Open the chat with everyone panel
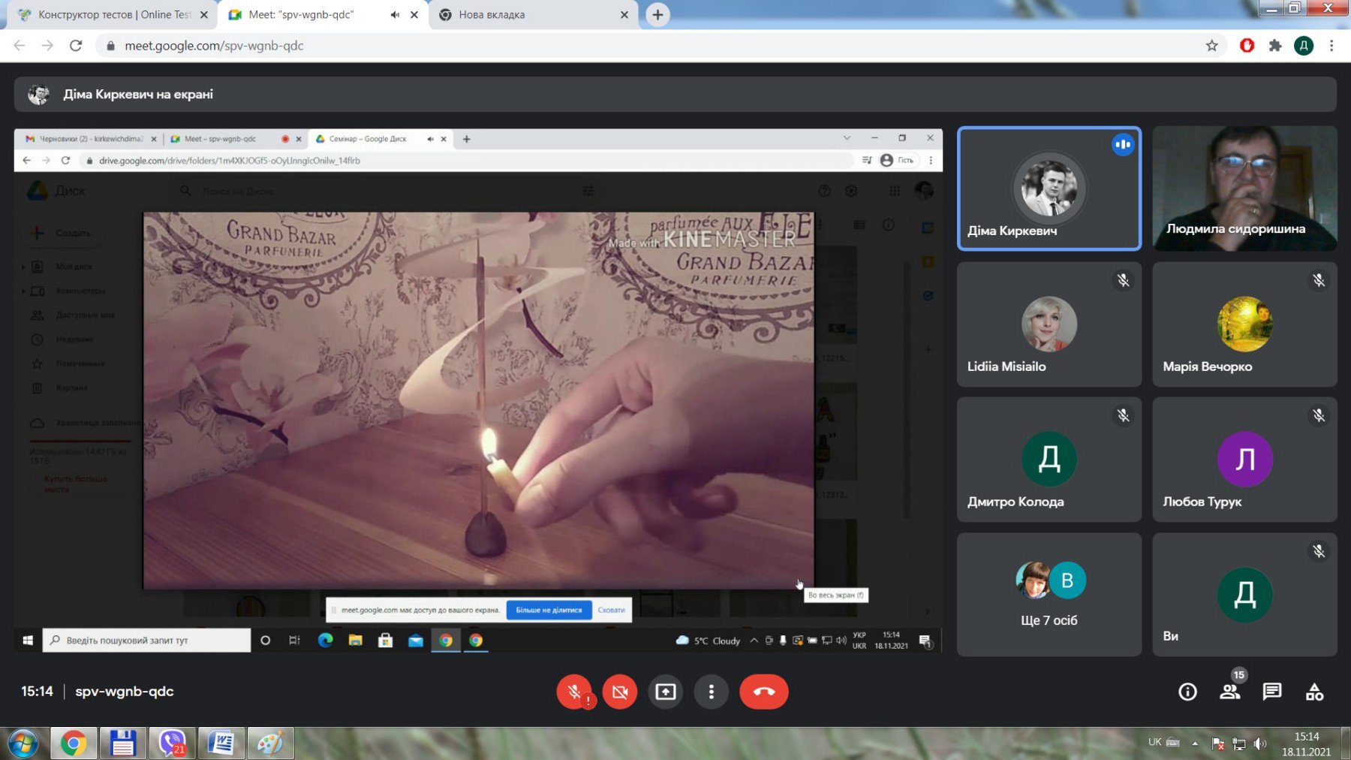Viewport: 1351px width, 760px height. tap(1272, 692)
